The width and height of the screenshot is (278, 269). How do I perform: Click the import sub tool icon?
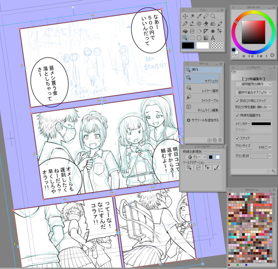[209, 140]
